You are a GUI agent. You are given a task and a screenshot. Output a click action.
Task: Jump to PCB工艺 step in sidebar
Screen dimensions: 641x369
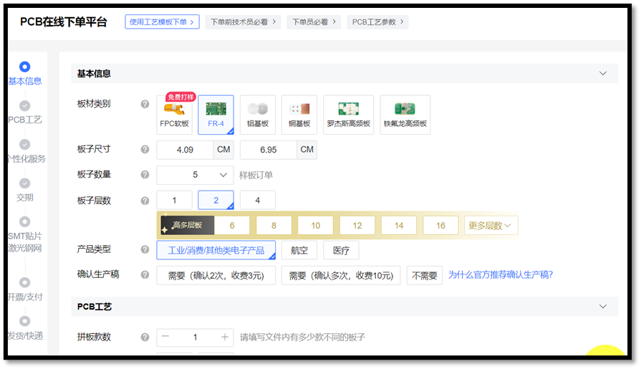pyautogui.click(x=25, y=112)
